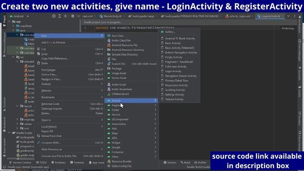Open the recent tabs dropdown arrow

coord(288,16)
